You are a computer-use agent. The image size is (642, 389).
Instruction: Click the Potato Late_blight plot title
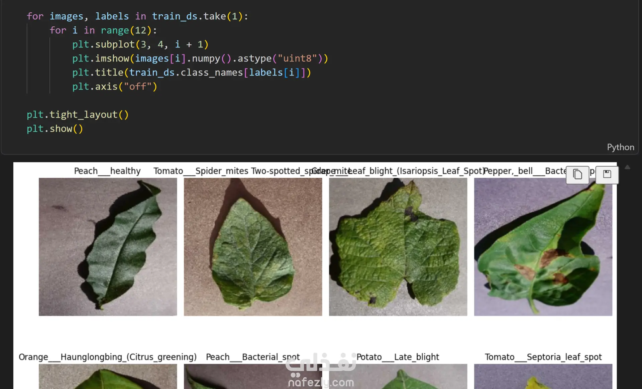(x=398, y=357)
